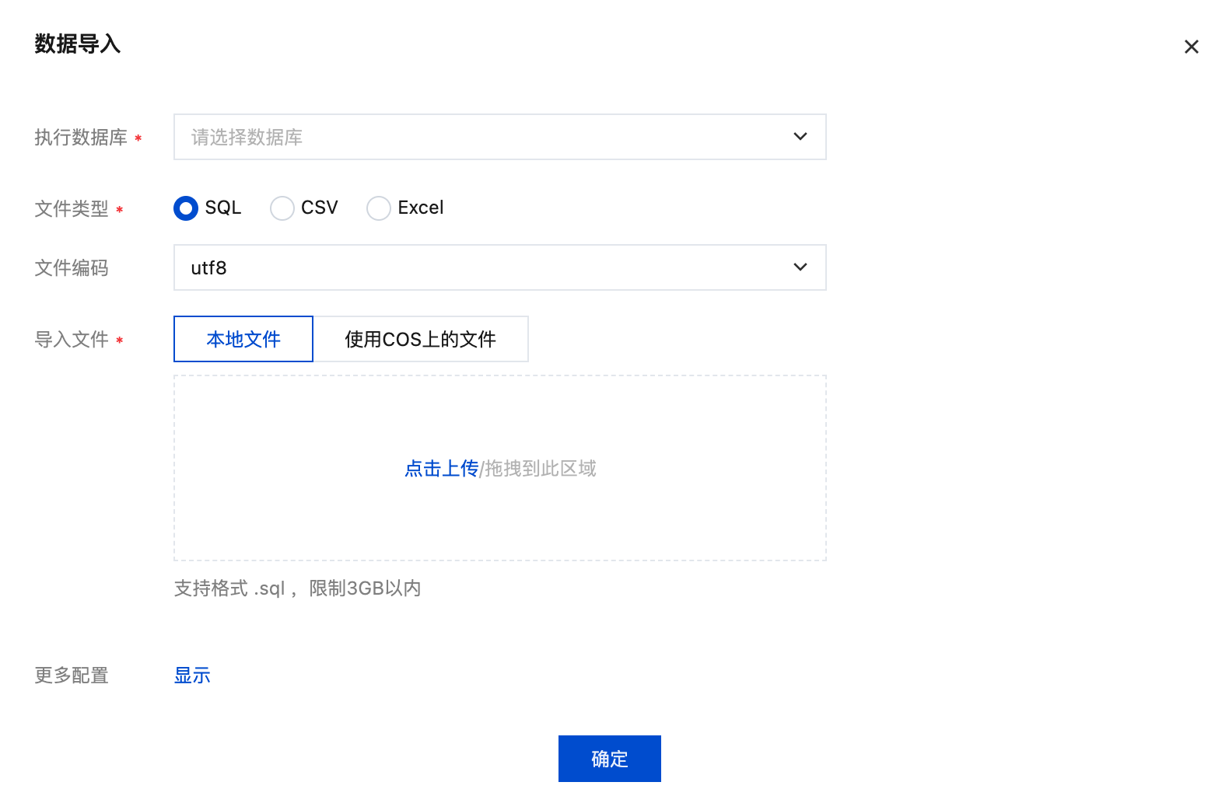Switch to 使用COS上的文件 tab
Viewport: 1229px width, 810px height.
tap(420, 339)
